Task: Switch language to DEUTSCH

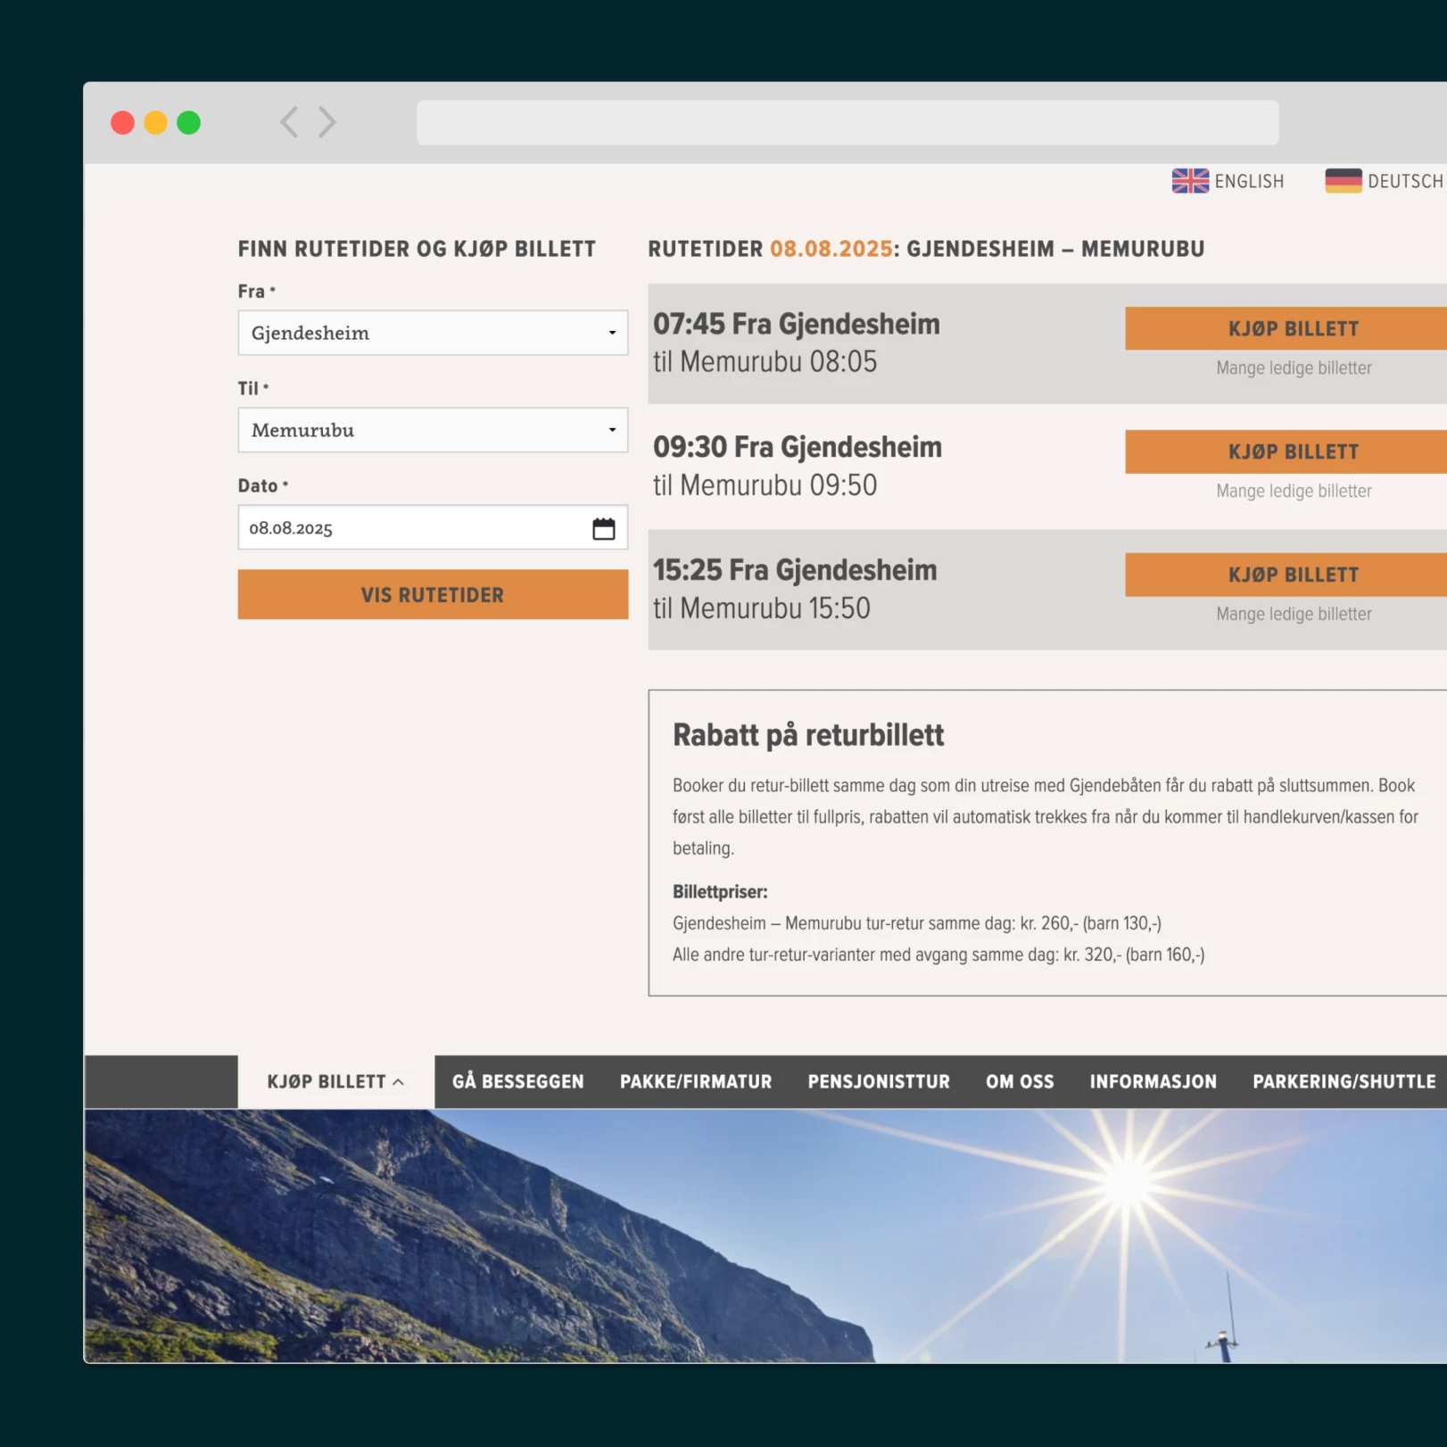Action: point(1405,182)
